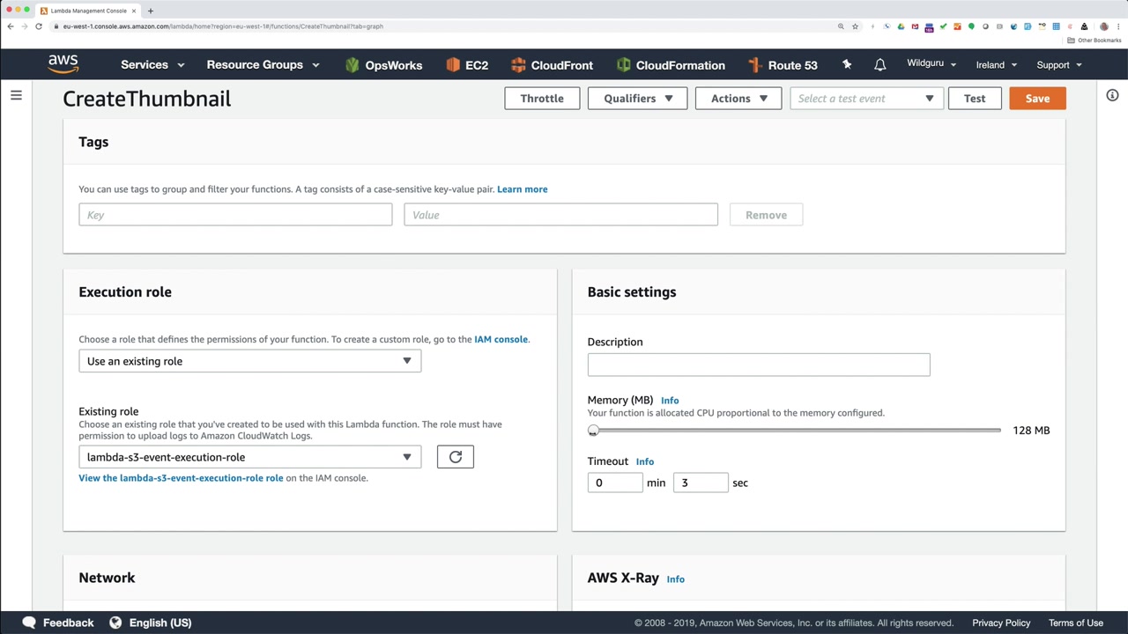Image resolution: width=1128 pixels, height=634 pixels.
Task: Click the OpsWorks shortcut icon
Action: [x=352, y=65]
